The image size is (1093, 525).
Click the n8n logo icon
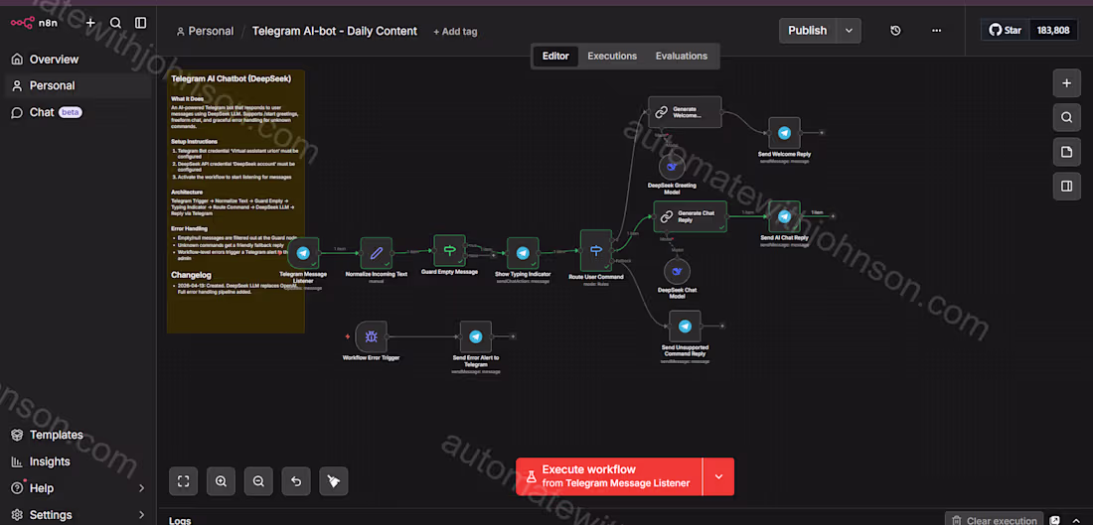pyautogui.click(x=22, y=23)
